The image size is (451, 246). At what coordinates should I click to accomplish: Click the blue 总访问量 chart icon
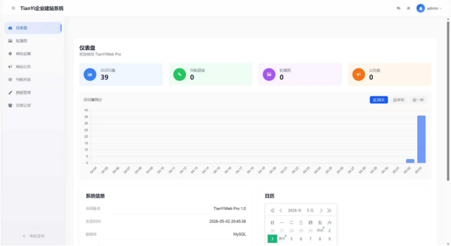coord(90,74)
